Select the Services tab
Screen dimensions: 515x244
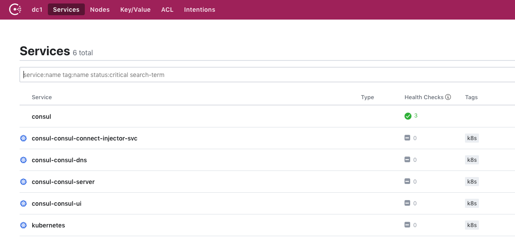pyautogui.click(x=66, y=10)
